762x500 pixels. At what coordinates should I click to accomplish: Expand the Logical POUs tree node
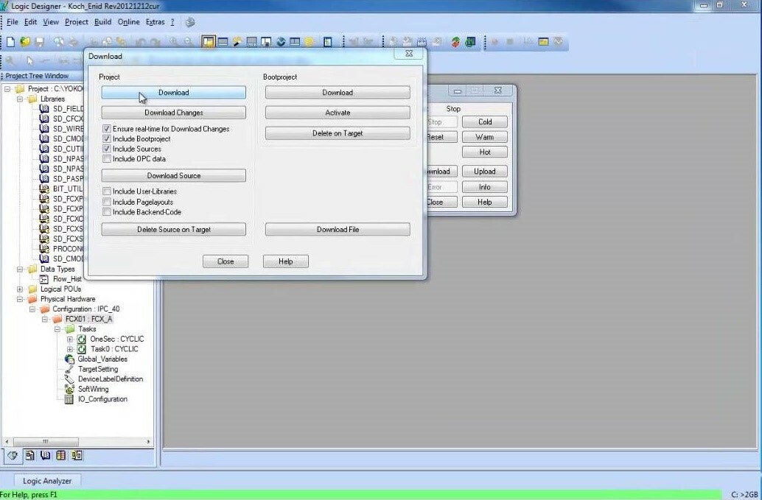click(20, 289)
